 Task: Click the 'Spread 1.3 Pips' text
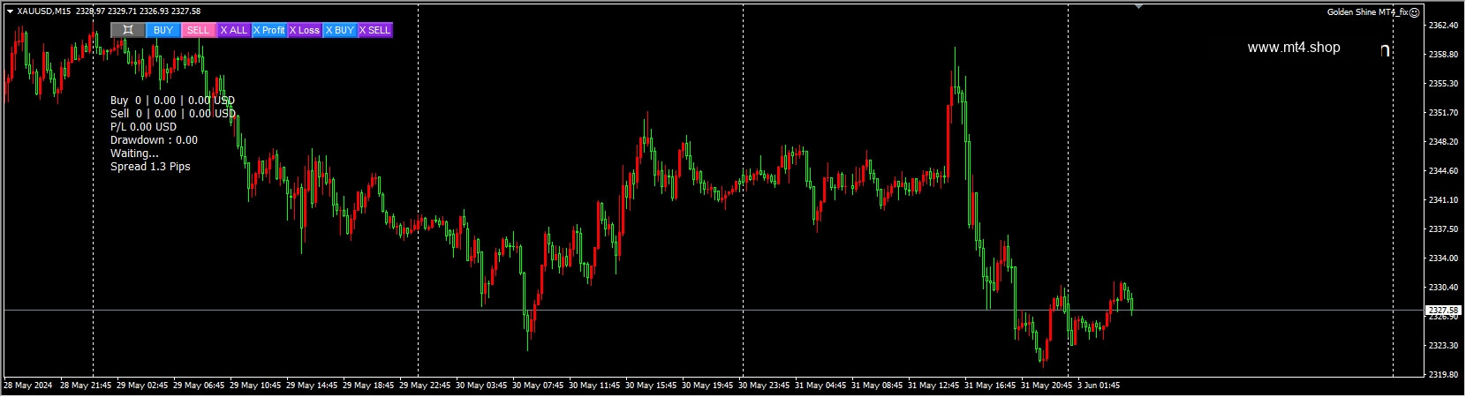150,167
